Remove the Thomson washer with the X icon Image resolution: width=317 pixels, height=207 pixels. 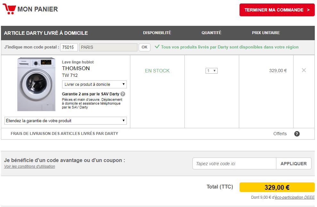[x=304, y=70]
